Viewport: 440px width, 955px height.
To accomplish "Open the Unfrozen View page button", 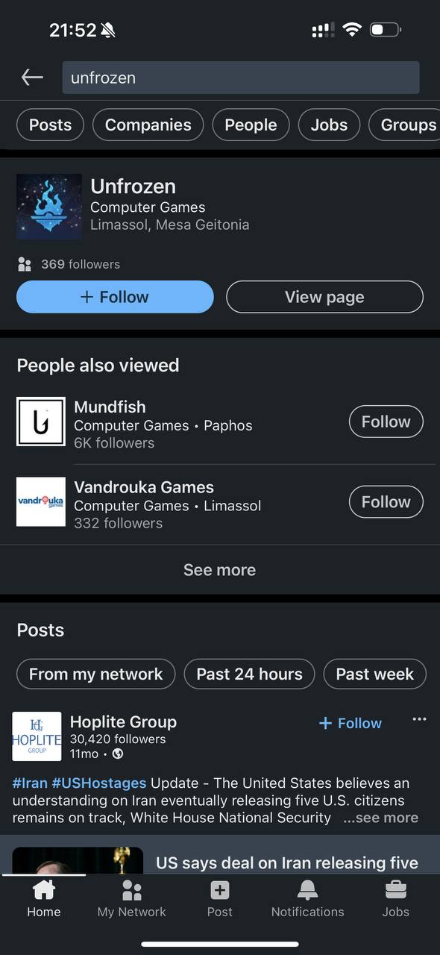I will coord(324,297).
